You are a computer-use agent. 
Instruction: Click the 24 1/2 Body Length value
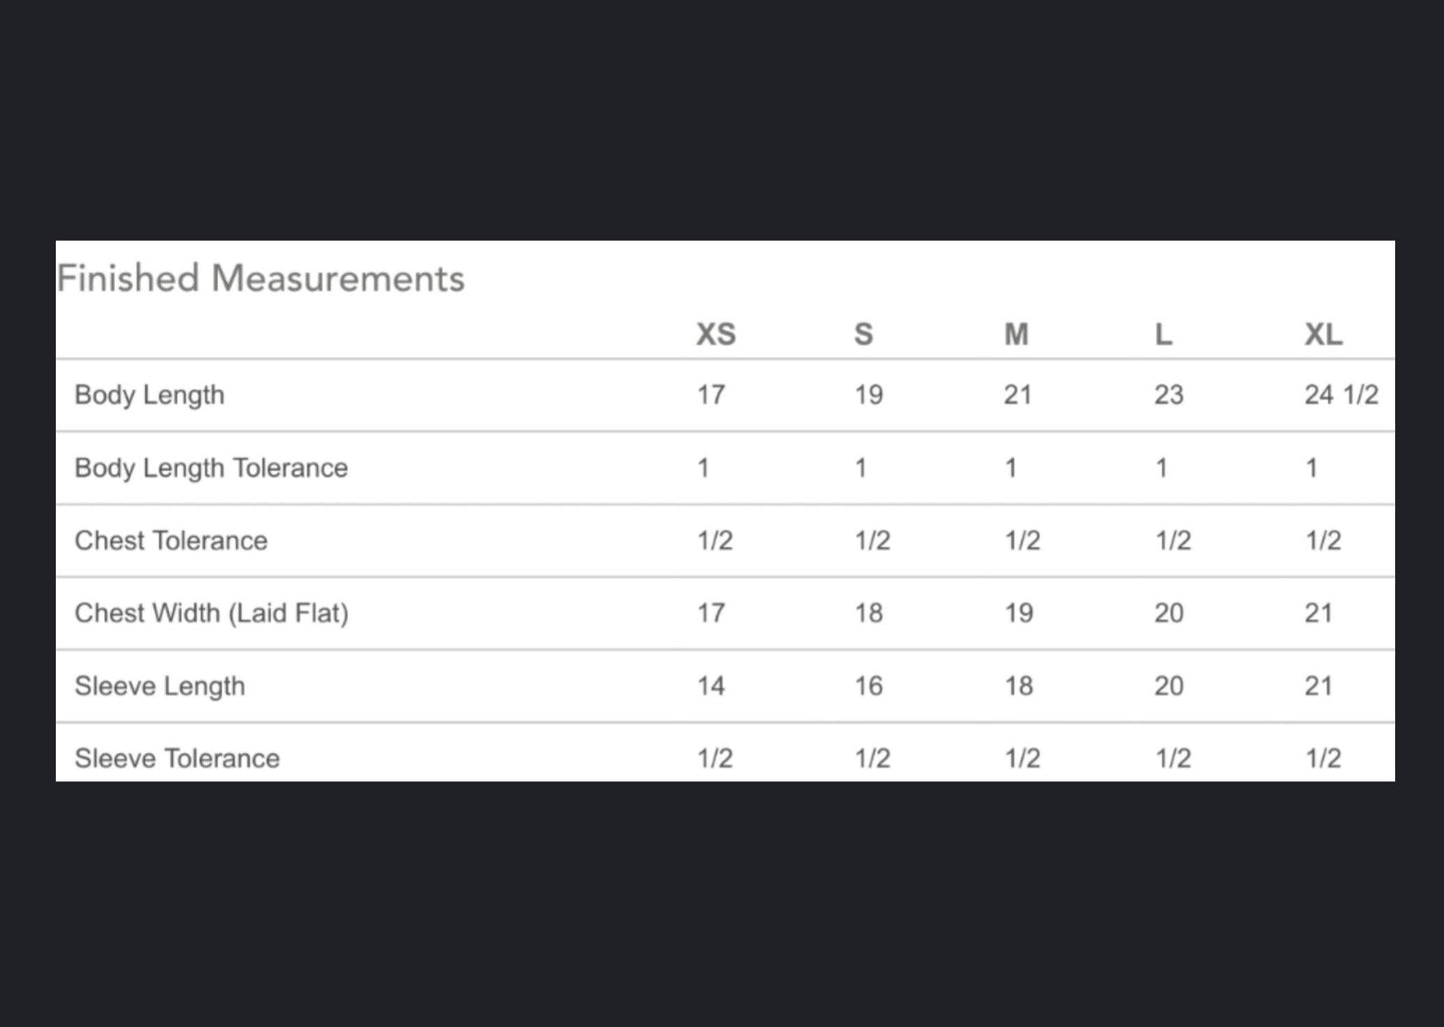tap(1341, 395)
